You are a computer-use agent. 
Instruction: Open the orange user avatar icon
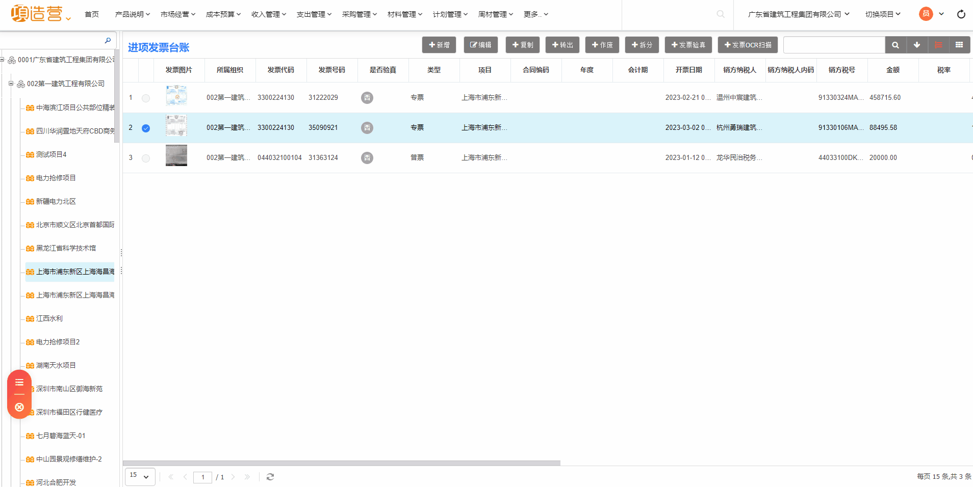pyautogui.click(x=926, y=14)
